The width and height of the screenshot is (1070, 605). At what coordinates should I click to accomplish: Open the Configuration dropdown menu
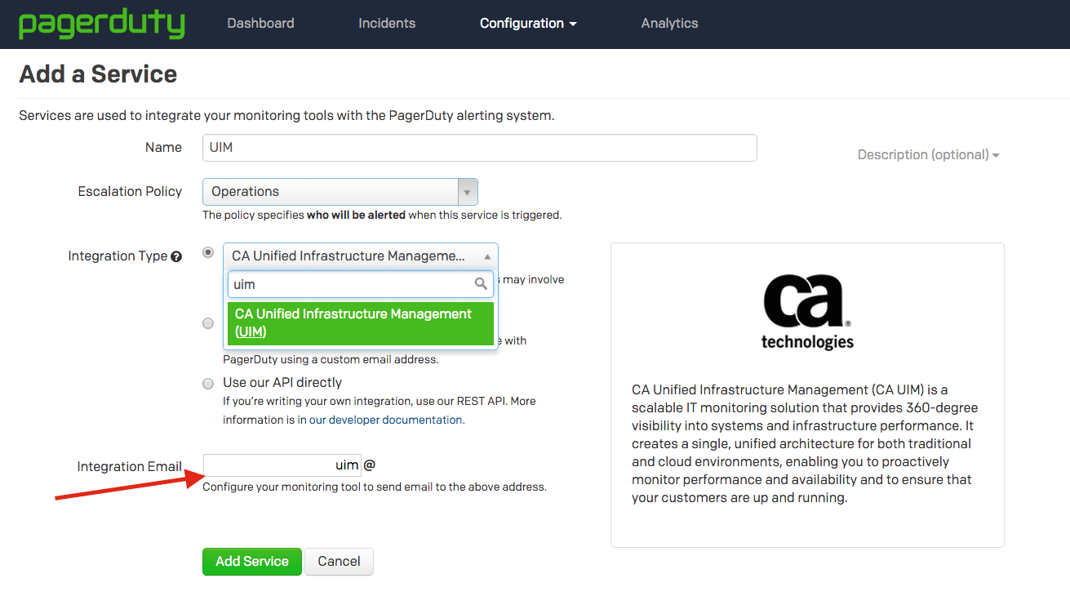tap(527, 23)
